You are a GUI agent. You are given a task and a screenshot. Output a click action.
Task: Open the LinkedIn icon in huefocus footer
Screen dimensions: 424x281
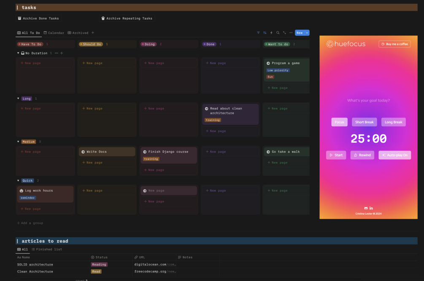(x=371, y=208)
